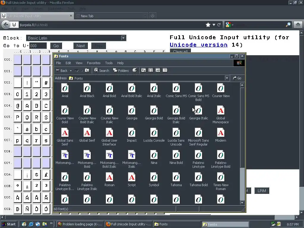304x228 pixels.
Task: Switch to the New Tab tab
Action: 111,16
